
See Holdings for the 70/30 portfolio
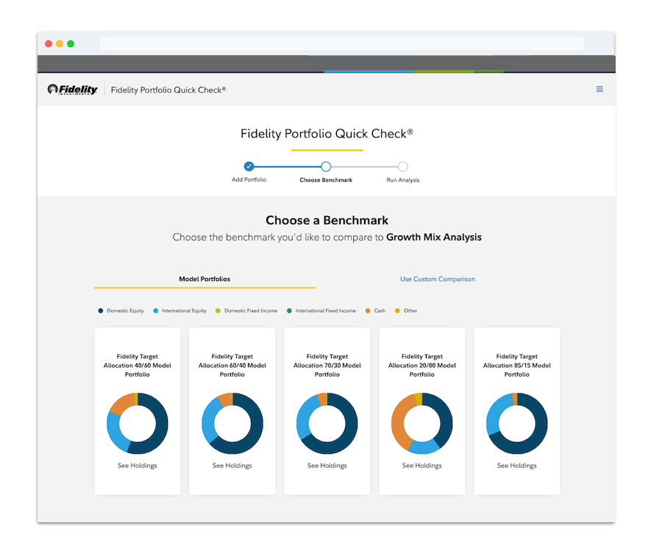[x=327, y=466]
